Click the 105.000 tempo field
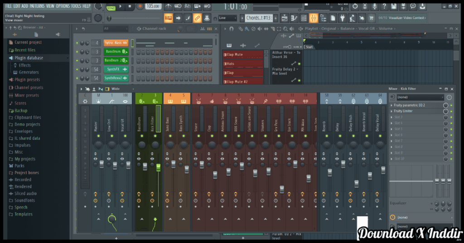The image size is (464, 243). 153,6
